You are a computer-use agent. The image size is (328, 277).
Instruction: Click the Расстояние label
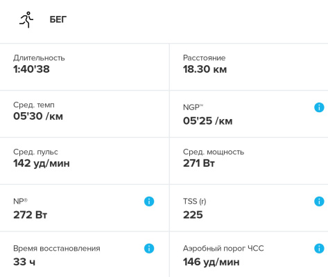[x=204, y=57]
